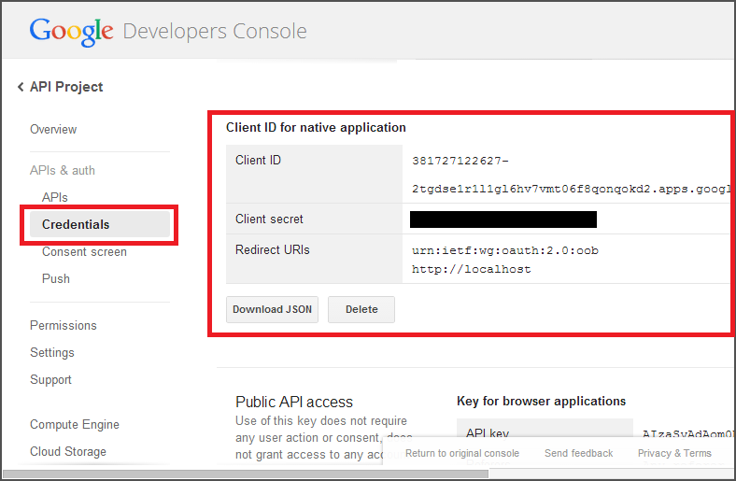This screenshot has height=481, width=736.
Task: Click the Key for browser applications heading
Action: [541, 402]
